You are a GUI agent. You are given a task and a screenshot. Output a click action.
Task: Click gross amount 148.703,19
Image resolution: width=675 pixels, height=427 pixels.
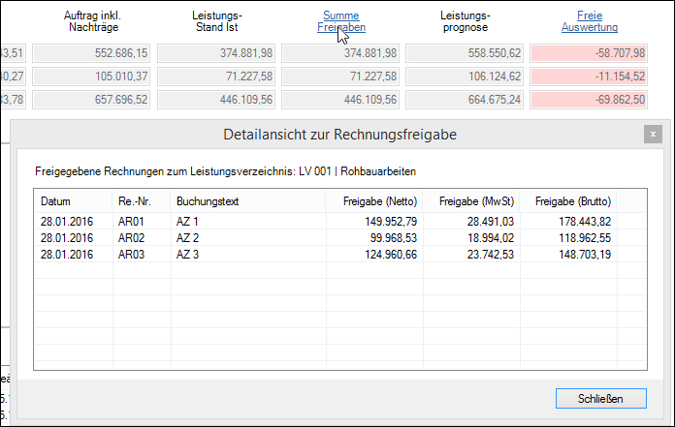pos(585,255)
